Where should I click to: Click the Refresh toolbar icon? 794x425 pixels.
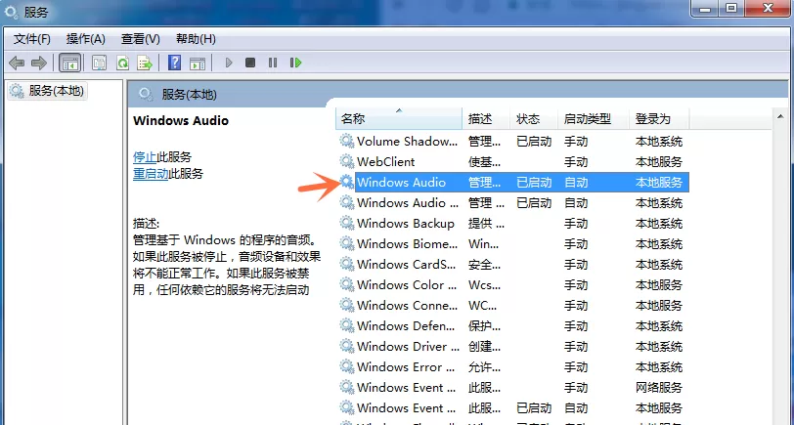(x=122, y=63)
